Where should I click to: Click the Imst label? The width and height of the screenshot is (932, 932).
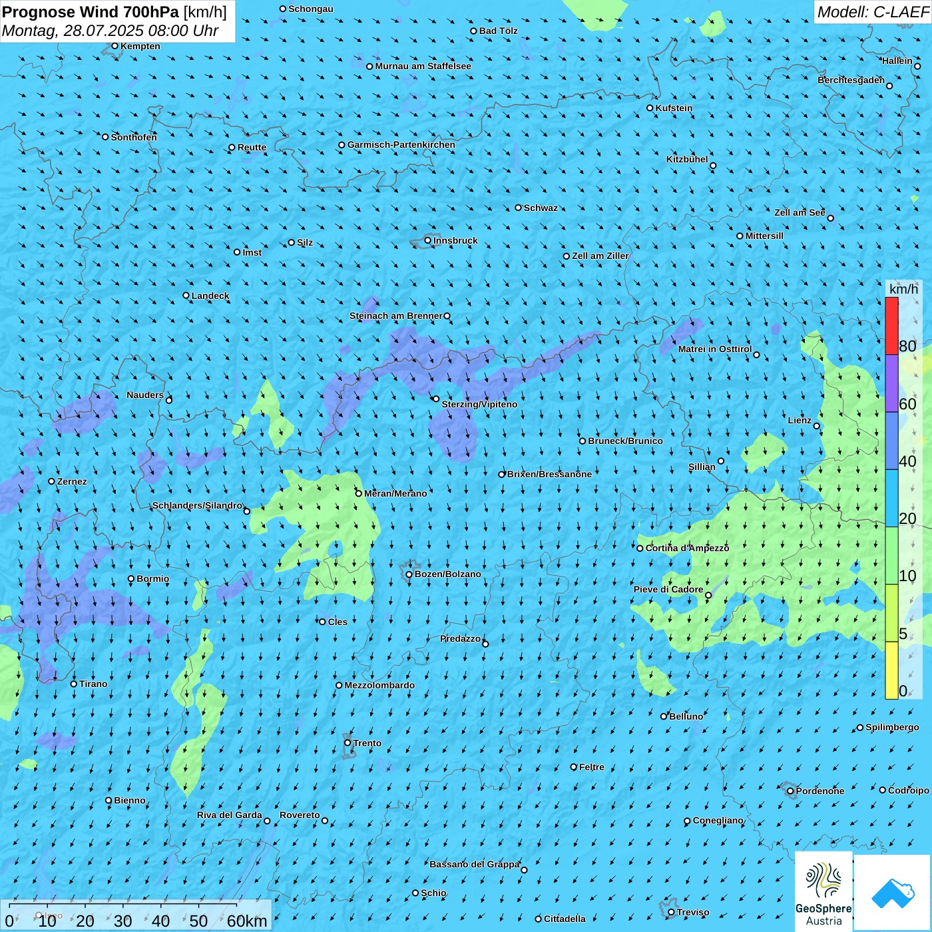[252, 252]
